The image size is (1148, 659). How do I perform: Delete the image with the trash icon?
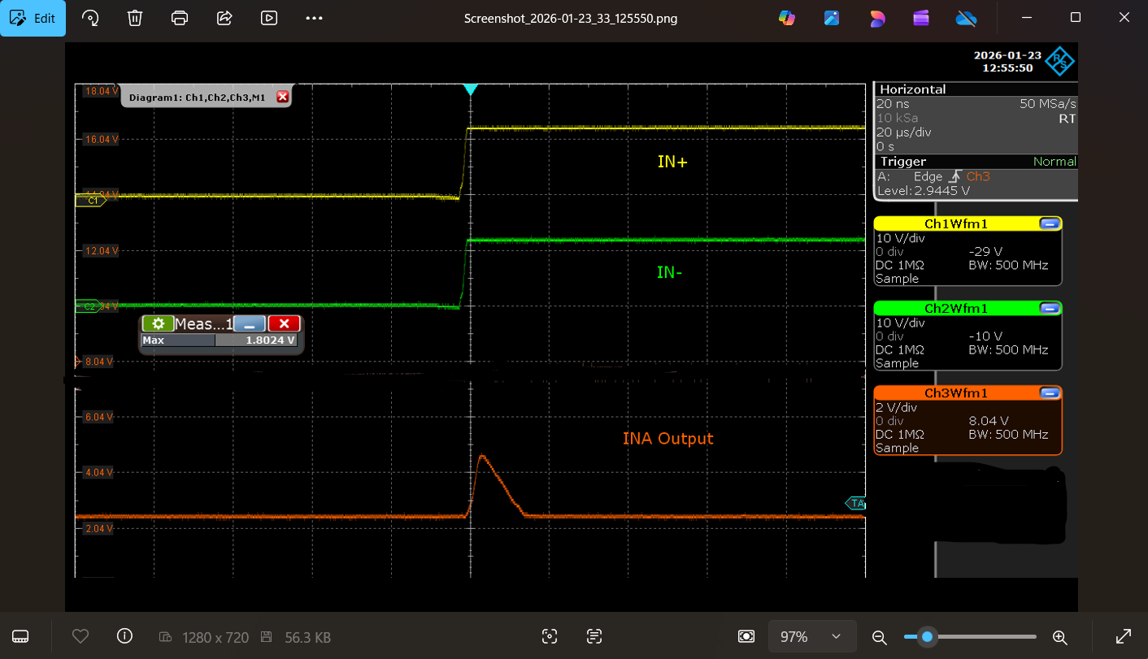[135, 18]
